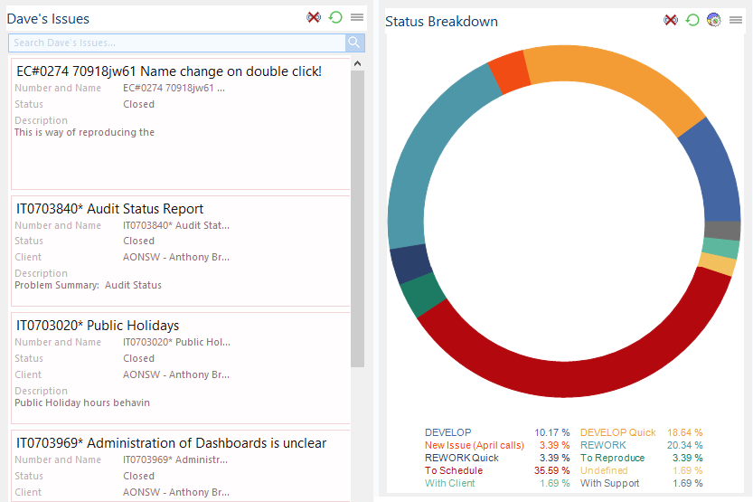Viewport: 753px width, 502px height.
Task: Click 'IT0703020* Public Hol...' value
Action: [x=177, y=342]
